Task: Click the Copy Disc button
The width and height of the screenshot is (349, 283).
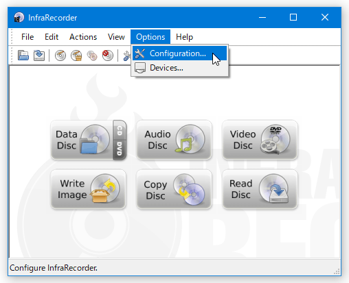Action: coord(174,189)
